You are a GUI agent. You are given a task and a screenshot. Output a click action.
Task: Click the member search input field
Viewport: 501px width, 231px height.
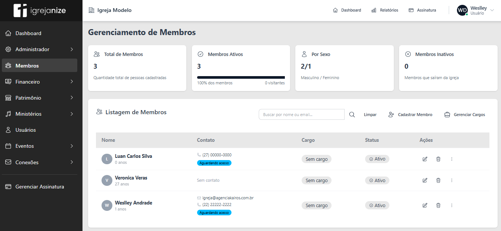pyautogui.click(x=301, y=115)
